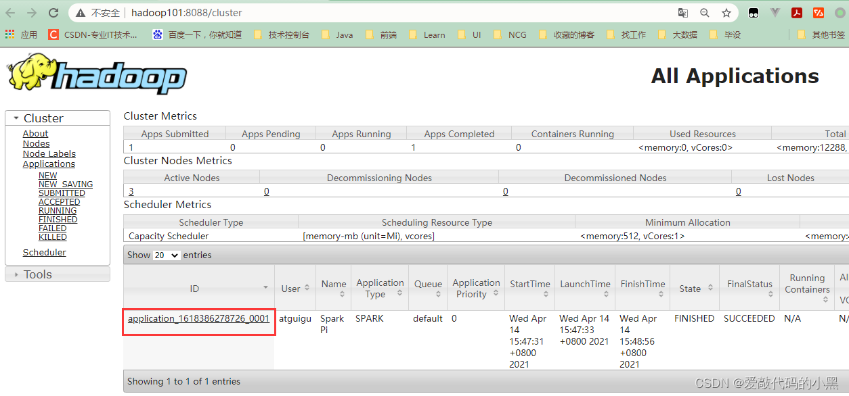Open Node Labels in sidebar
The image size is (849, 396).
pos(49,154)
